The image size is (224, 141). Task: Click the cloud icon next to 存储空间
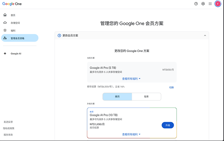5,22
